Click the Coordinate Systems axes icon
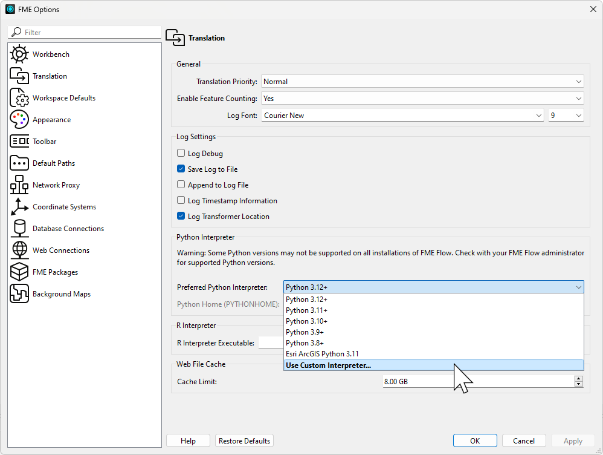The height and width of the screenshot is (455, 603). click(x=19, y=207)
